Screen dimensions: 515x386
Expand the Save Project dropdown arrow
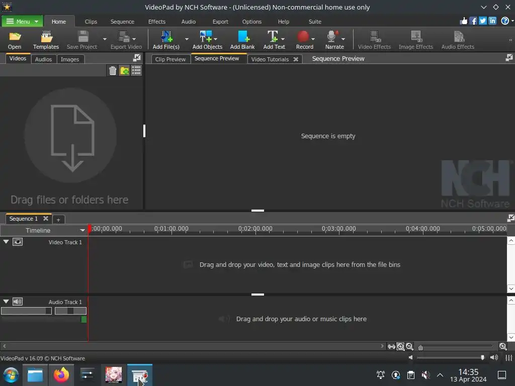(x=105, y=39)
